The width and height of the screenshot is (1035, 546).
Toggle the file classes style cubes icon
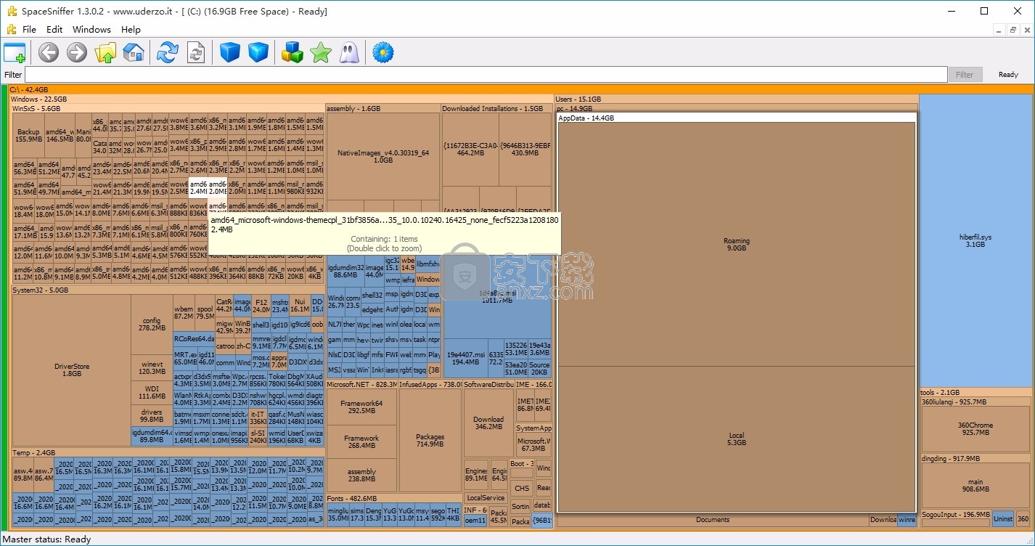coord(292,52)
